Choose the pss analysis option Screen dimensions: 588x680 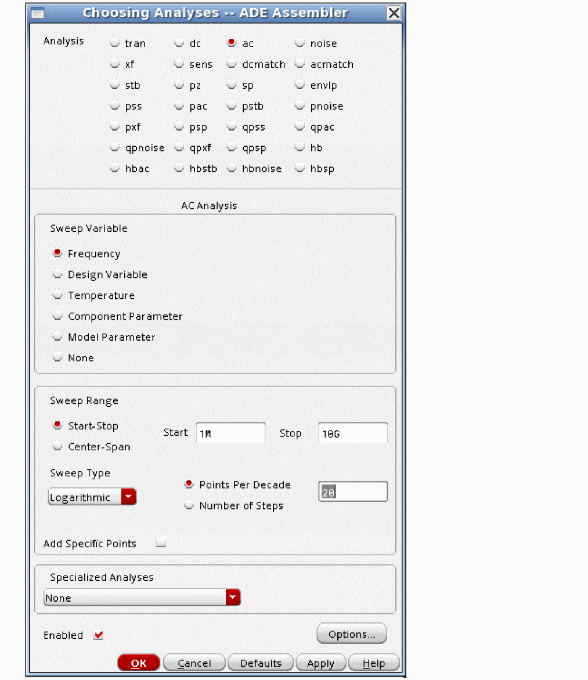[114, 106]
